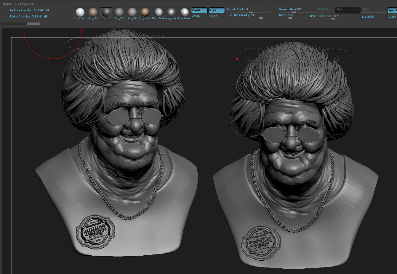Select the AL_32 material sphere

(x=132, y=14)
